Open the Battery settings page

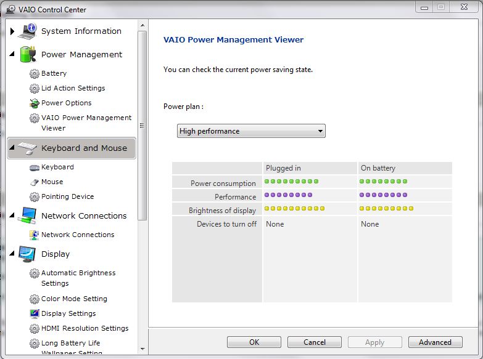coord(54,73)
